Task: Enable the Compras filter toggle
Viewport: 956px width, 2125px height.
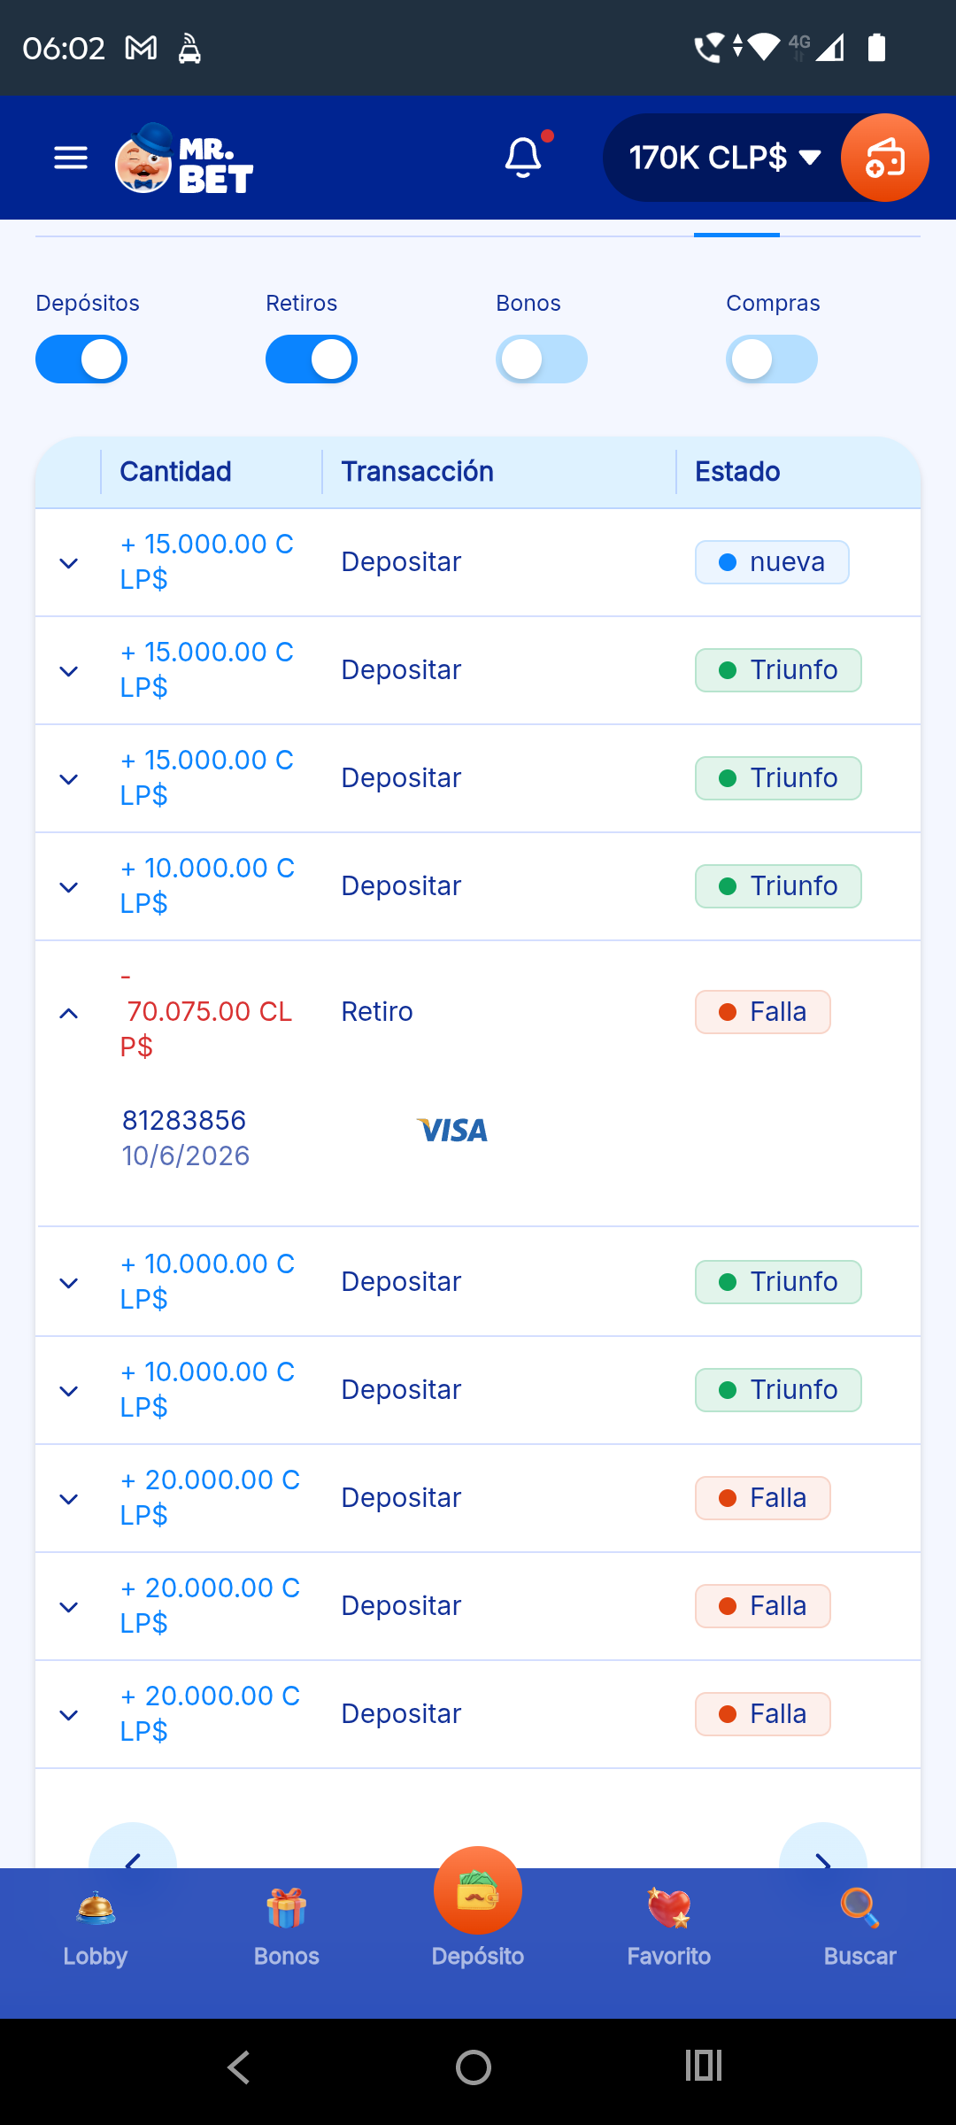Action: point(772,359)
